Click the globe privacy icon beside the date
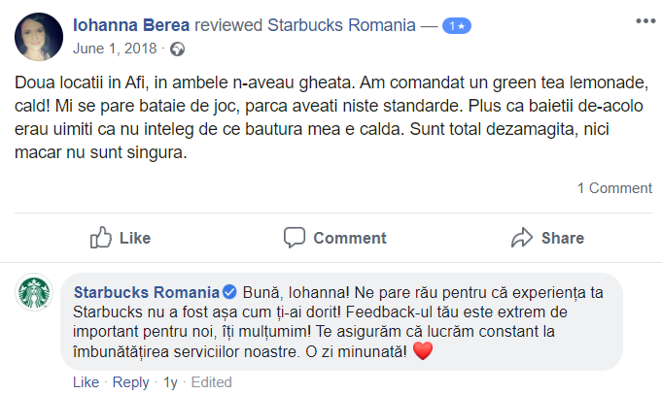This screenshot has width=662, height=394. (177, 49)
